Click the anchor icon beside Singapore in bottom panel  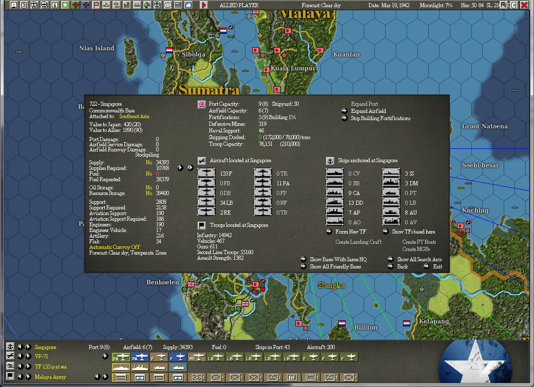pyautogui.click(x=10, y=347)
